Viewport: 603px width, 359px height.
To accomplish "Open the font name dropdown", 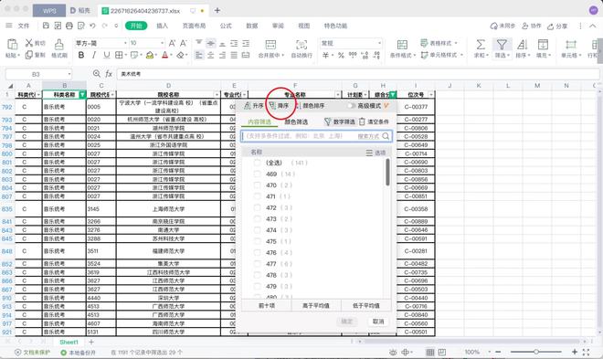I will tap(125, 43).
